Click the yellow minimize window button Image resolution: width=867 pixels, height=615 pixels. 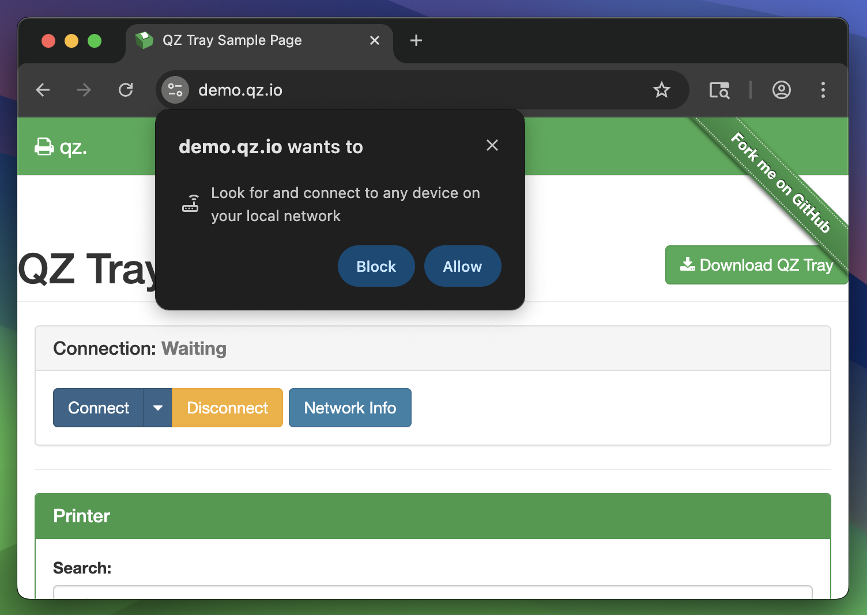[x=71, y=41]
